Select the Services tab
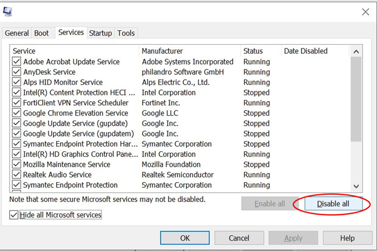This screenshot has height=251, width=377. [x=71, y=32]
